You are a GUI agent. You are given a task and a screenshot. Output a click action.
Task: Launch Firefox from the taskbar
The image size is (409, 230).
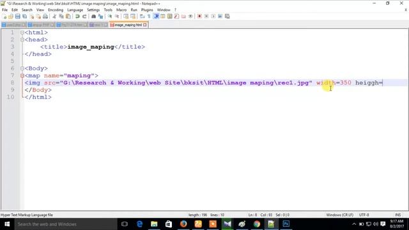pos(183,224)
